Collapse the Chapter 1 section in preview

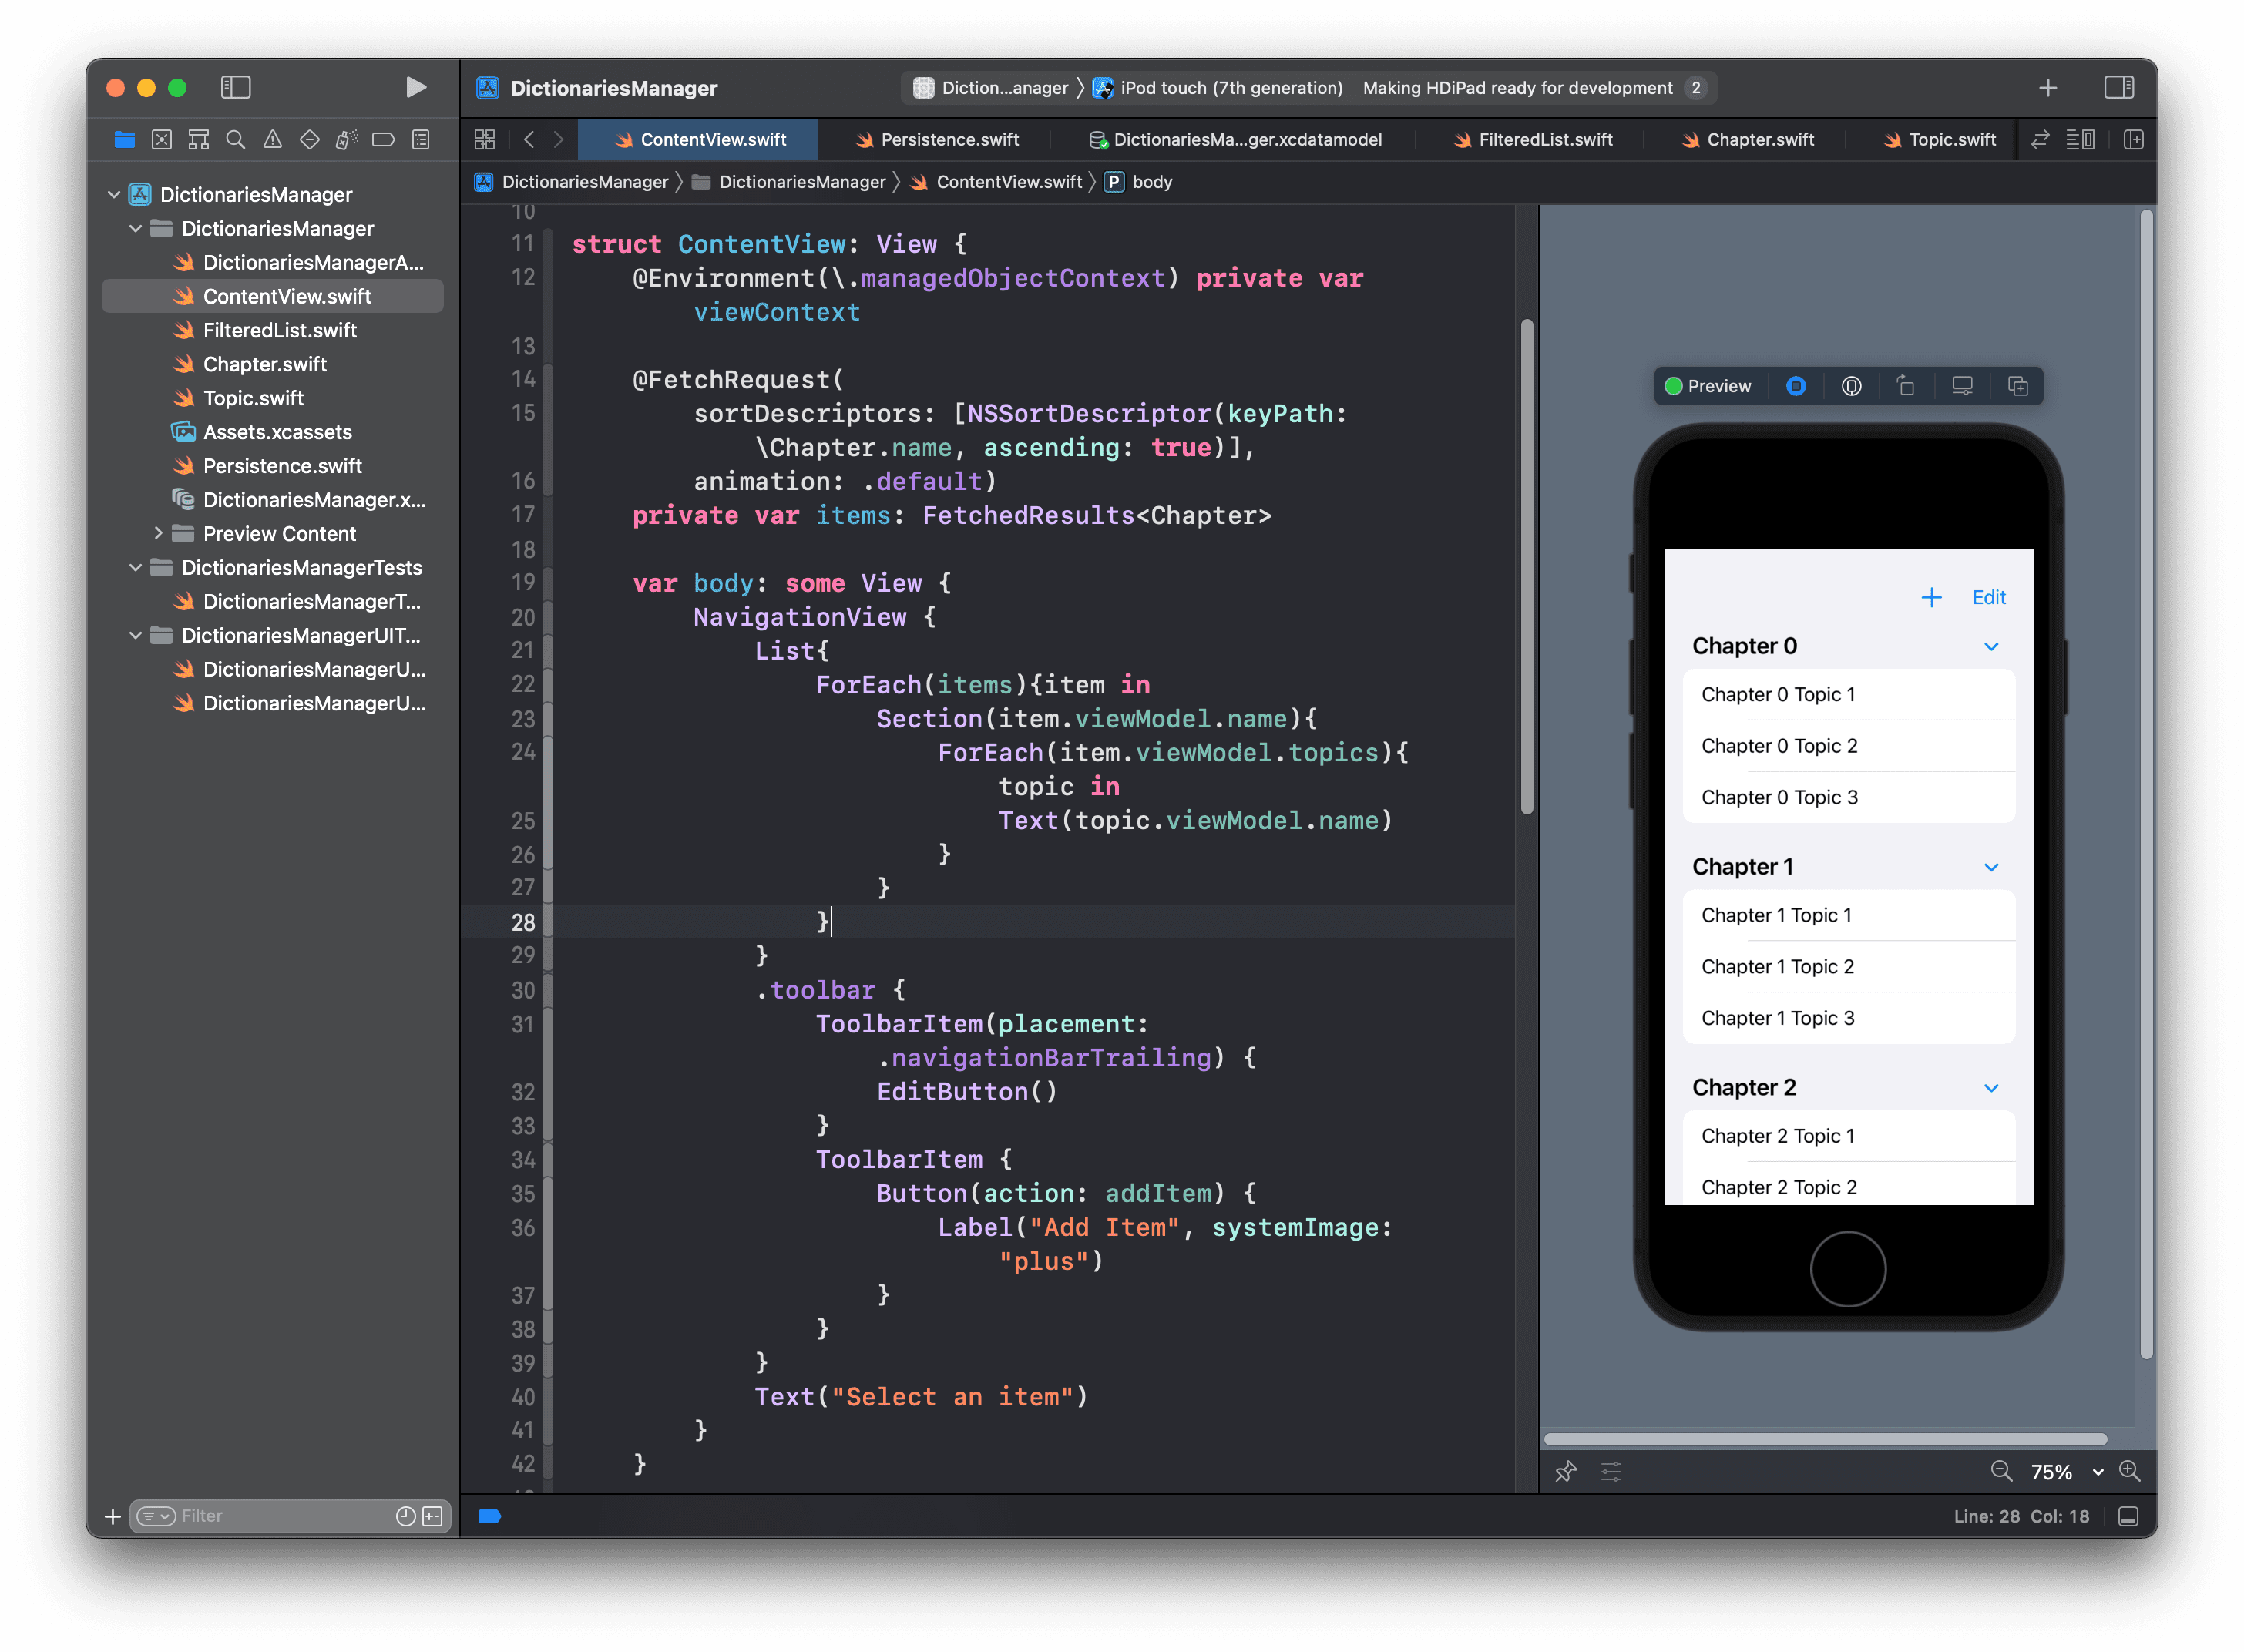click(1991, 867)
